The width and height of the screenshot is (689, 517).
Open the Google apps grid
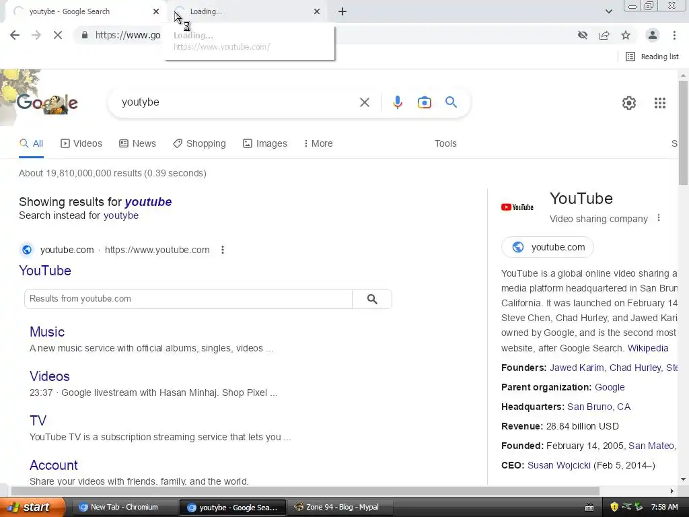pos(660,103)
